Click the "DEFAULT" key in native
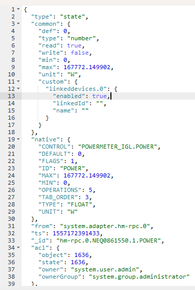This screenshot has height=290, width=195. click(54, 154)
